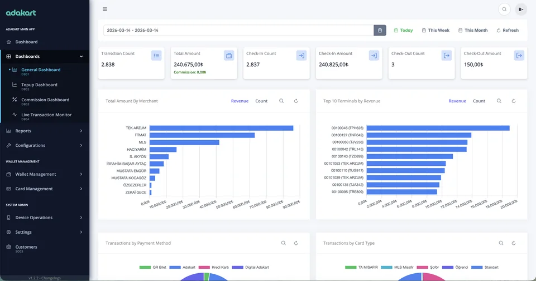Expand the Settings menu
This screenshot has width=536, height=281.
(45, 232)
